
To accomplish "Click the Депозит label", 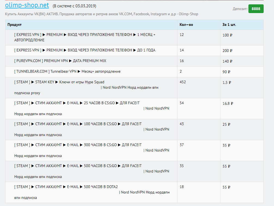I will click(240, 9).
